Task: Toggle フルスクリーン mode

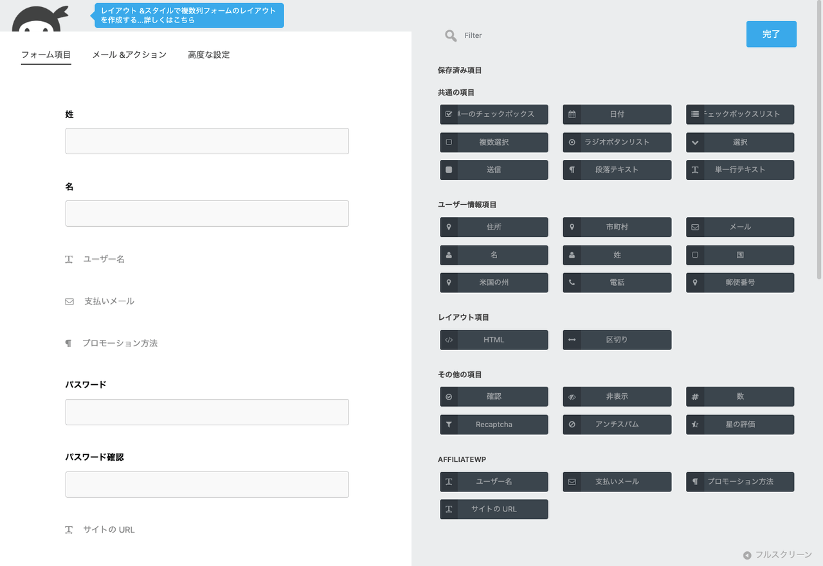Action: point(777,555)
